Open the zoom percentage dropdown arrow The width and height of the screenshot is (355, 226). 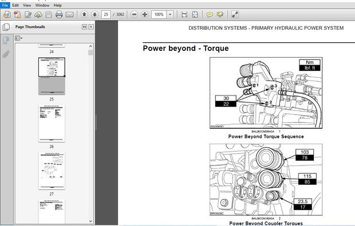point(170,14)
